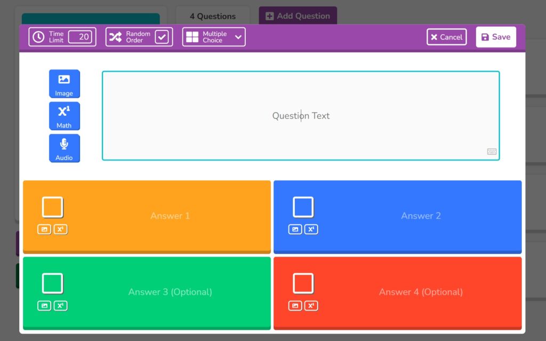546x341 pixels.
Task: Insert math into Answer 4
Action: [x=311, y=306]
